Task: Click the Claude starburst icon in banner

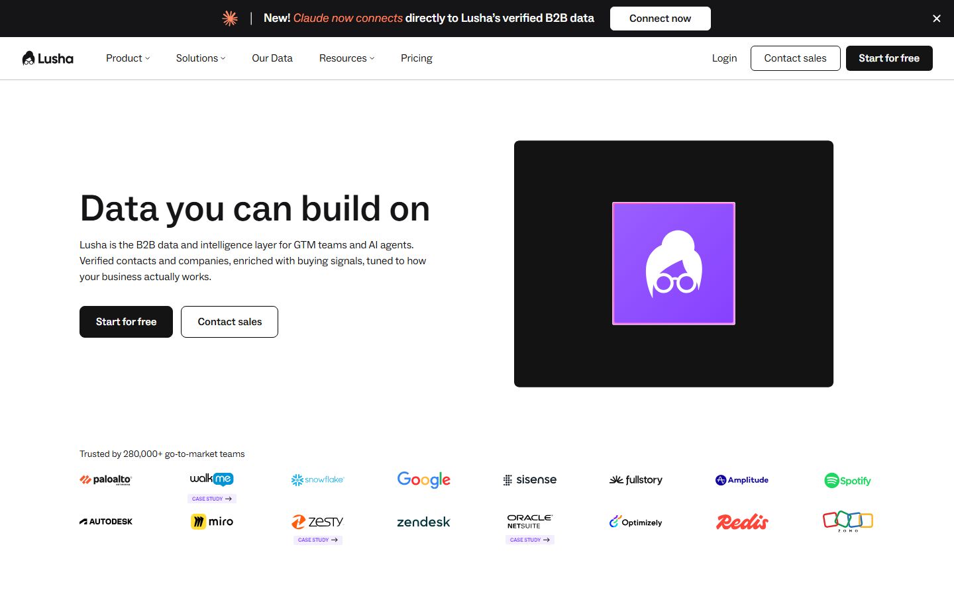Action: [230, 19]
